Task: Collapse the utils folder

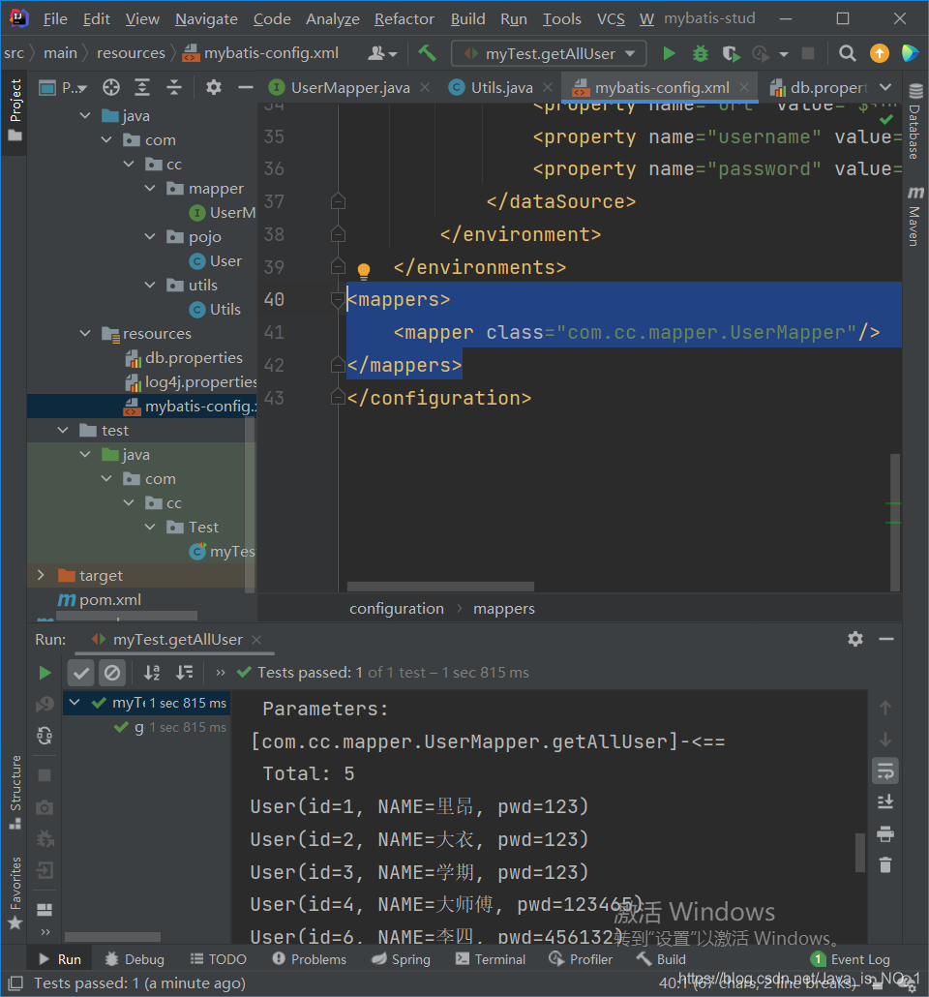Action: (150, 285)
